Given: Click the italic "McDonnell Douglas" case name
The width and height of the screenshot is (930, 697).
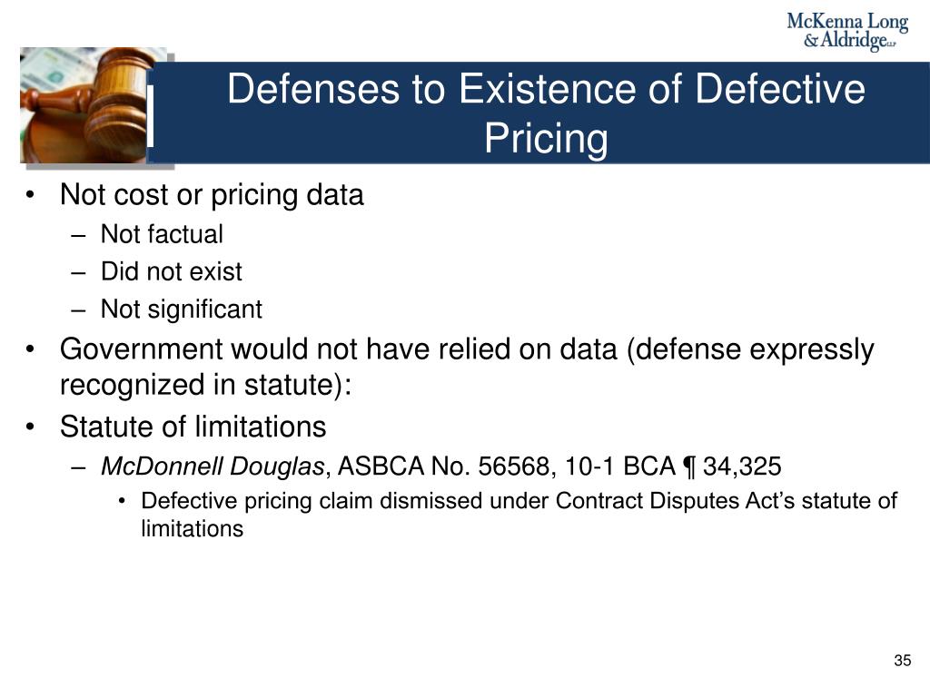Looking at the screenshot, I should (x=213, y=466).
